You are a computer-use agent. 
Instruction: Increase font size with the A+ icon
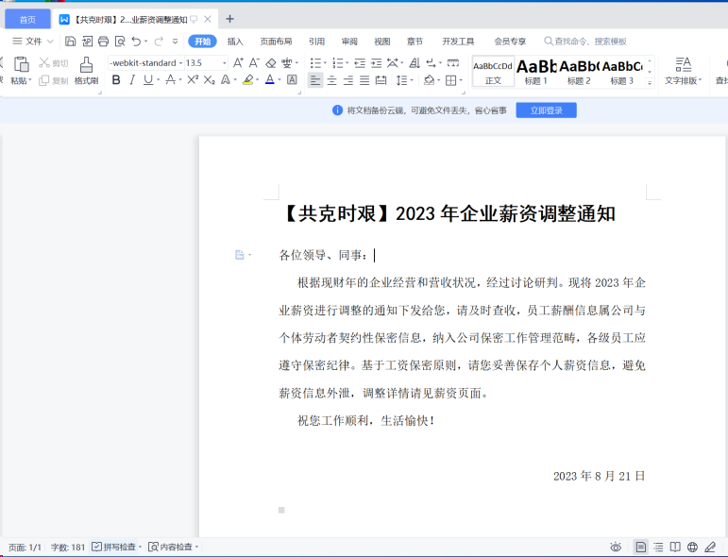click(239, 63)
